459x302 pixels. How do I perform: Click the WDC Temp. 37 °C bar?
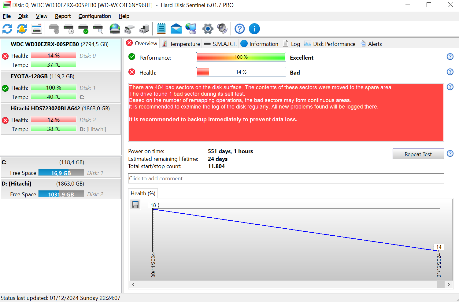click(x=54, y=64)
